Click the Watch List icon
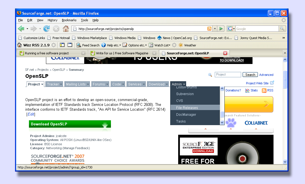 [x=151, y=45]
